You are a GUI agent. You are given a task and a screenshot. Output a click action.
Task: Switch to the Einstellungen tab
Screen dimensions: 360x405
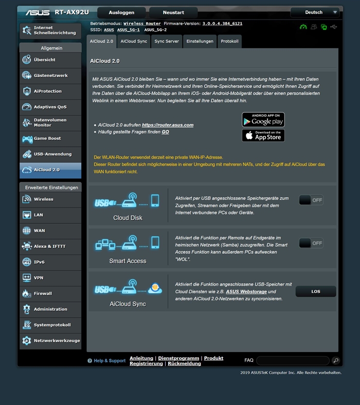200,42
